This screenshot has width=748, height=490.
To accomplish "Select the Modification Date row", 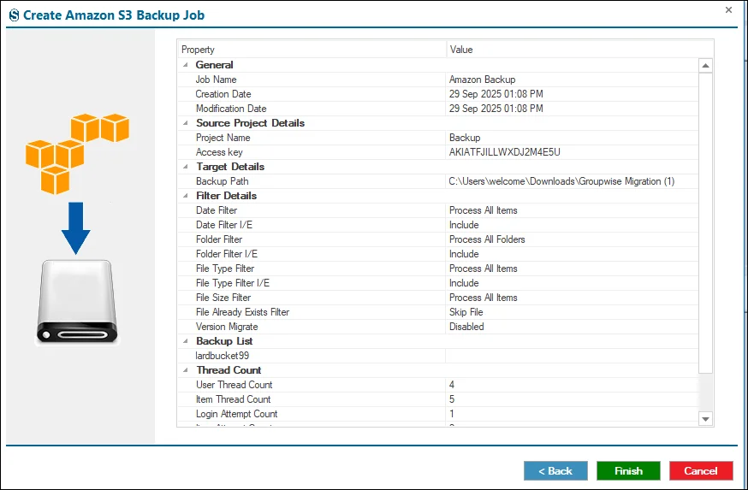I will point(437,109).
